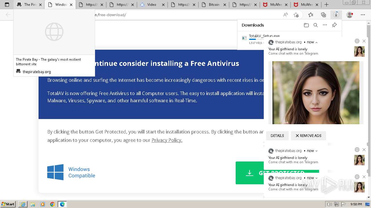The image size is (371, 208).
Task: Switch to The Pirate Bay tab
Action: coord(29,5)
